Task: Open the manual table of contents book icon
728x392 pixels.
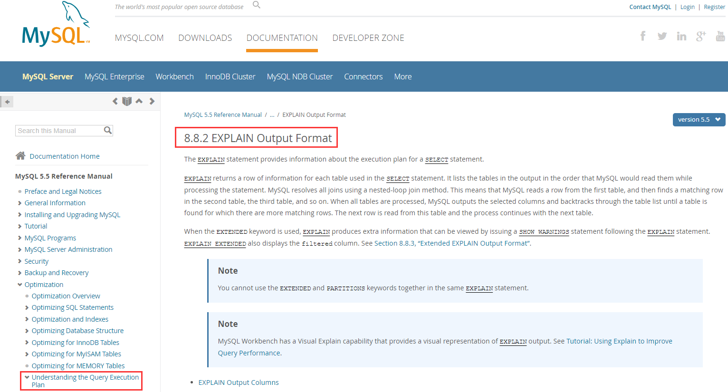Action: pyautogui.click(x=127, y=101)
